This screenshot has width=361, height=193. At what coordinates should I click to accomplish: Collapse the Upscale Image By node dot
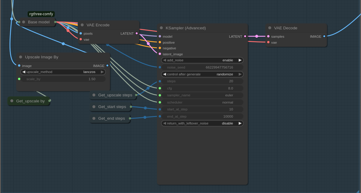[x=20, y=57]
